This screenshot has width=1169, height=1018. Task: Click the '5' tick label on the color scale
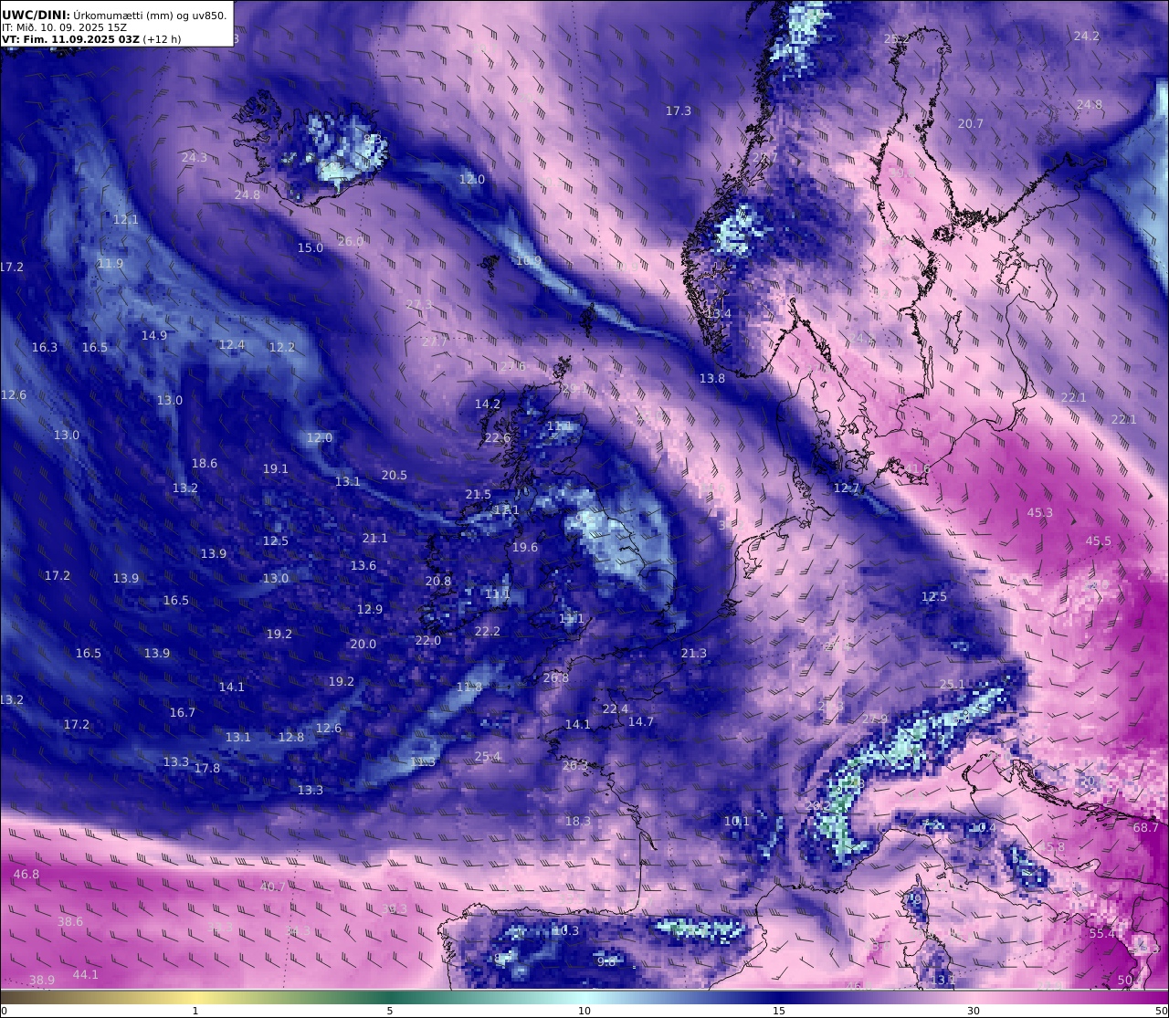point(390,1011)
